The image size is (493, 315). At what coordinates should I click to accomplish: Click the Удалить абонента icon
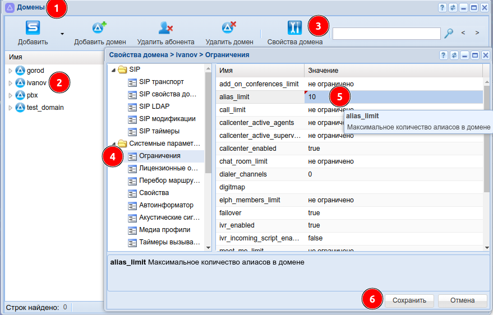(x=165, y=28)
